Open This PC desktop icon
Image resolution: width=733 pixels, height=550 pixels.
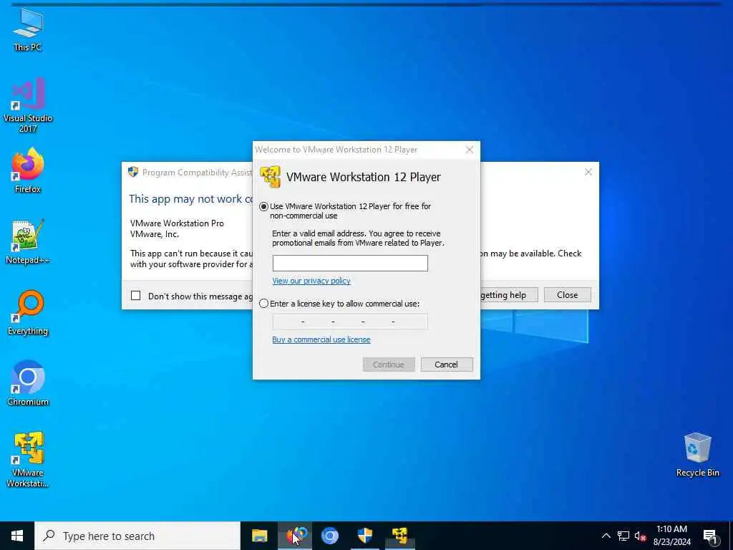(x=28, y=29)
